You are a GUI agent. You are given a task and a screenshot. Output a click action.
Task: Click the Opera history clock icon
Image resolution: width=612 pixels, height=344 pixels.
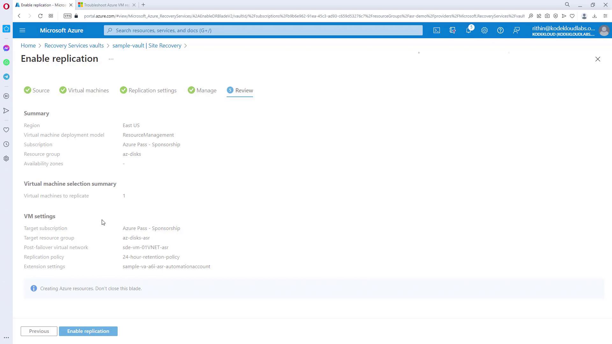pos(6,144)
